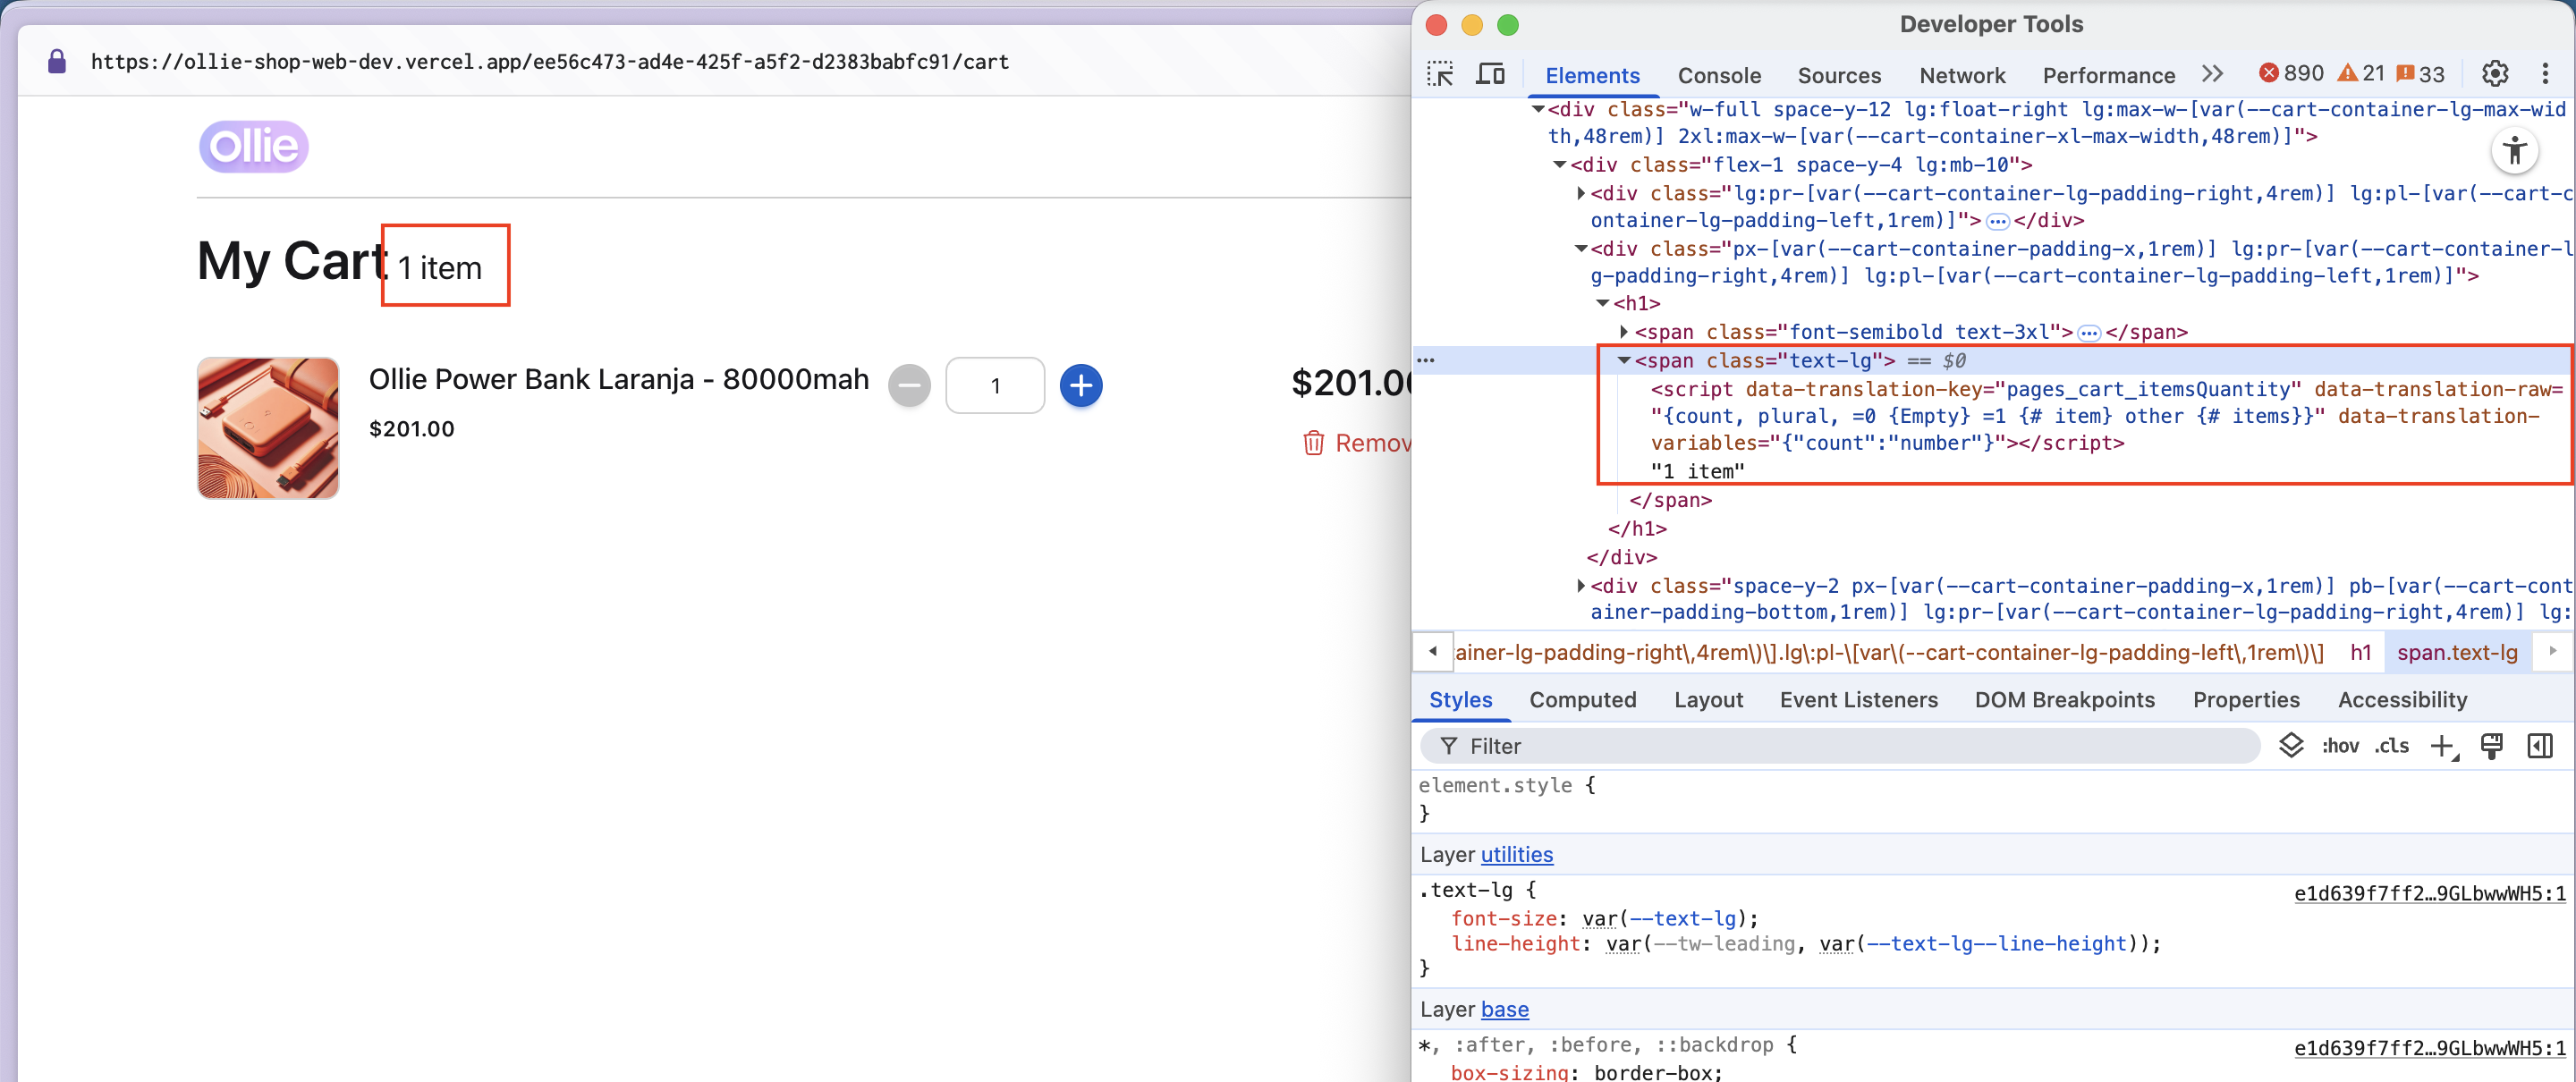Toggle the device toolbar icon
This screenshot has width=2576, height=1082.
(1490, 74)
